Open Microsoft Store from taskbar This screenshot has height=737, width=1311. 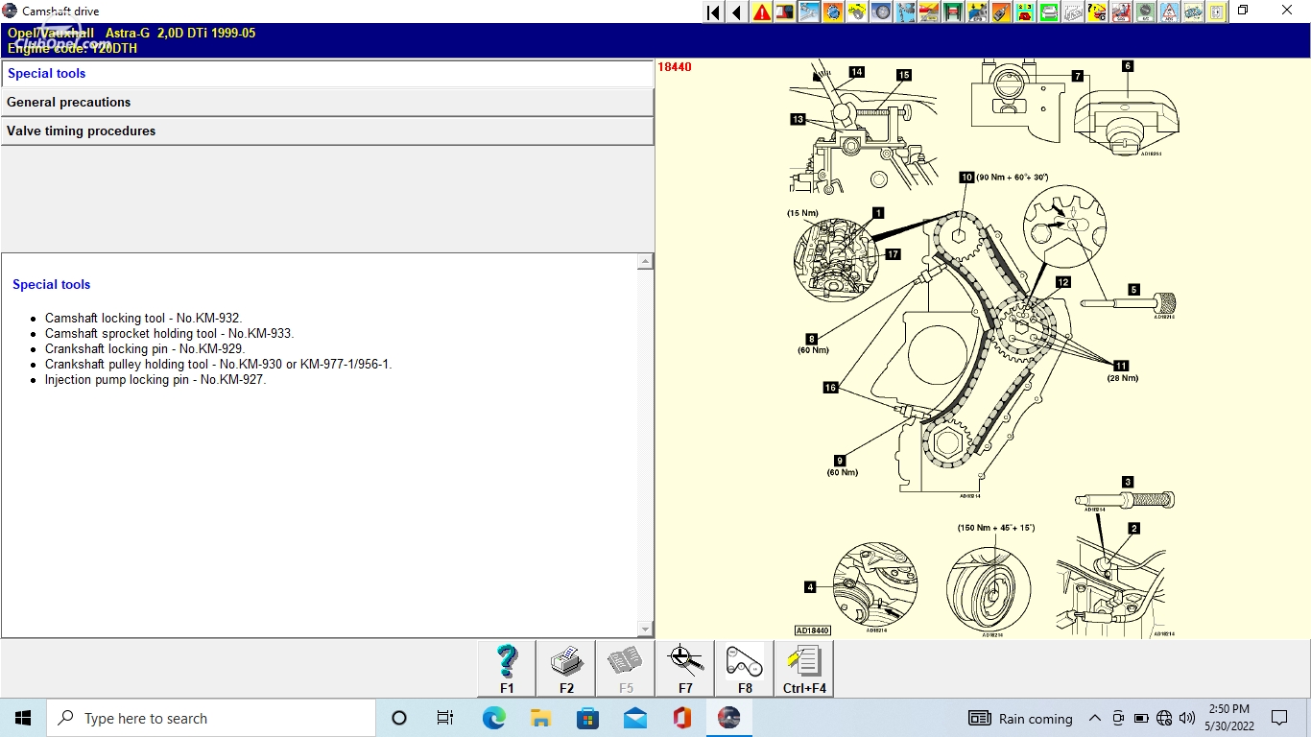pyautogui.click(x=587, y=718)
